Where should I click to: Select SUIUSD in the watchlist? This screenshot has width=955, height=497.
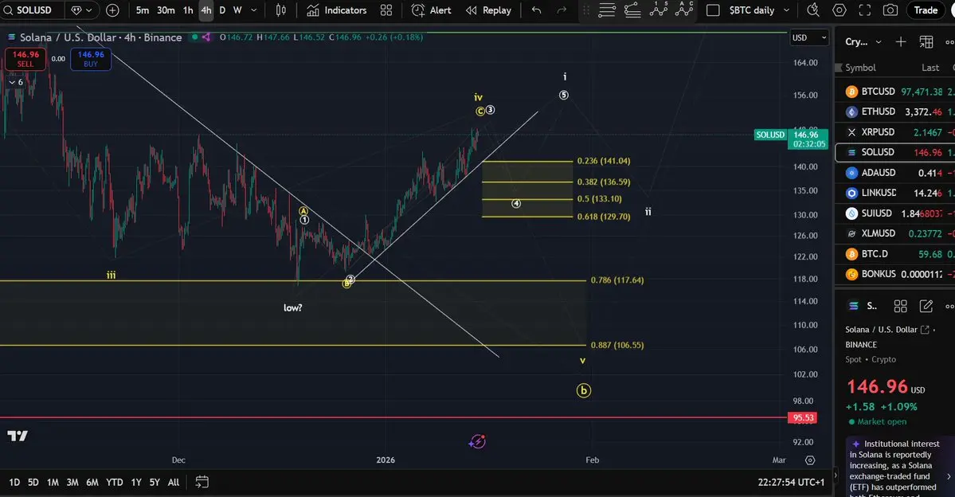tap(894, 213)
